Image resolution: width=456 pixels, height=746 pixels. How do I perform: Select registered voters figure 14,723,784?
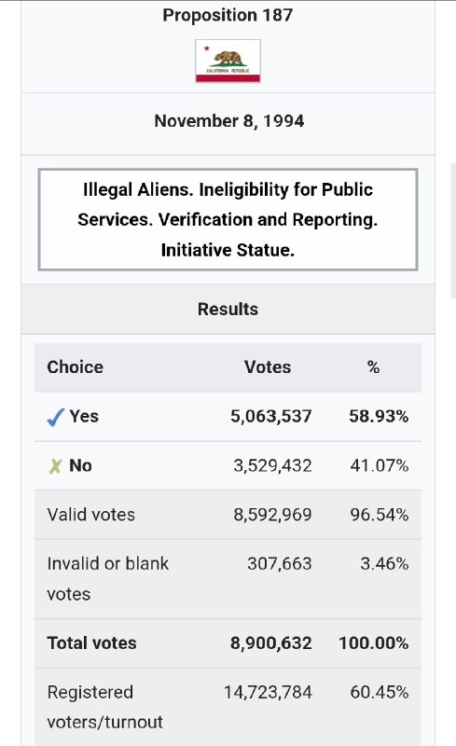(268, 692)
